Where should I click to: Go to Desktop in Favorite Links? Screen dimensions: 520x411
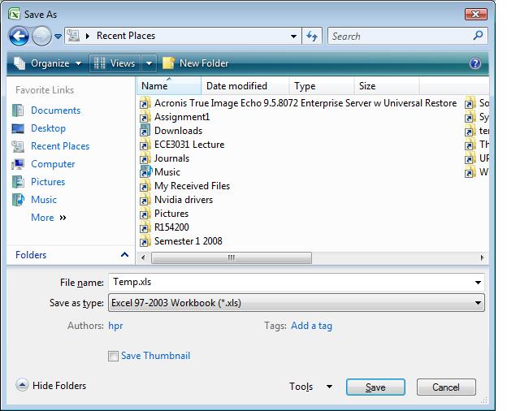(x=49, y=128)
